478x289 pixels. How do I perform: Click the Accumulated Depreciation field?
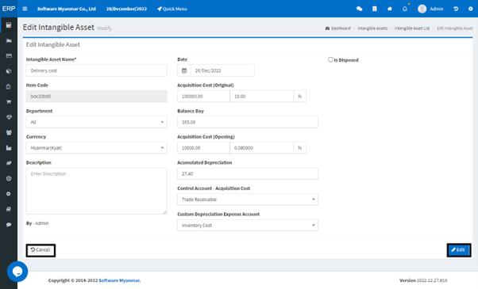click(248, 173)
